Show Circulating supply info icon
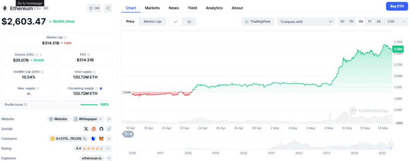Viewport: 410px width, 161px height. click(x=96, y=89)
